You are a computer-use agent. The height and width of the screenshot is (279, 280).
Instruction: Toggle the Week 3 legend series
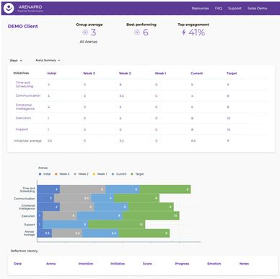pos(62,174)
